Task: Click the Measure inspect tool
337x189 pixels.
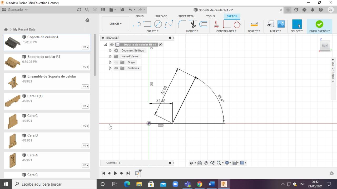Action: (x=254, y=24)
